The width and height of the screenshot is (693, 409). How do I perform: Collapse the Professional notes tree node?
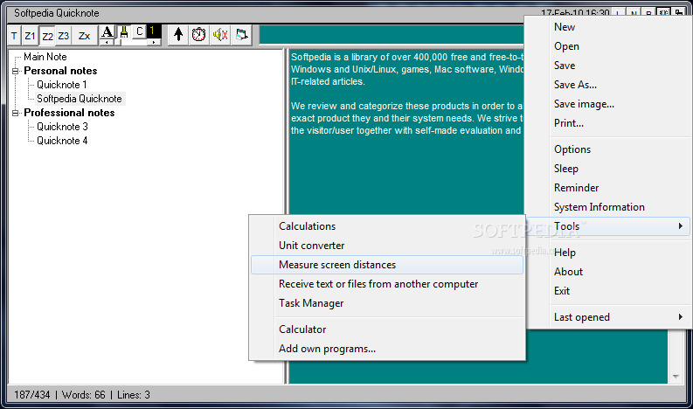coord(16,113)
